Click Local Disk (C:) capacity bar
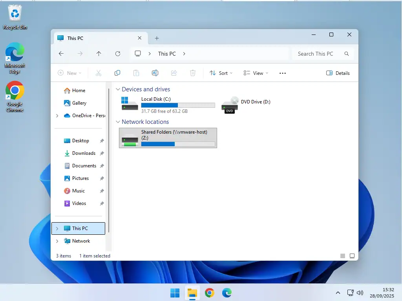 [178, 105]
